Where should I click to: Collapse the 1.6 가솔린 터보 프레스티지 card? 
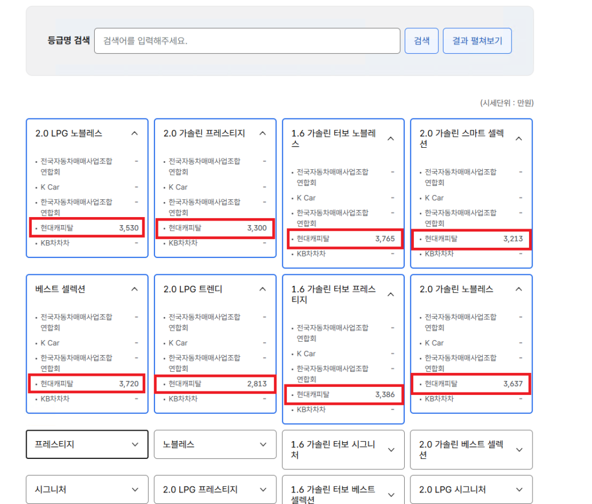[x=391, y=294]
